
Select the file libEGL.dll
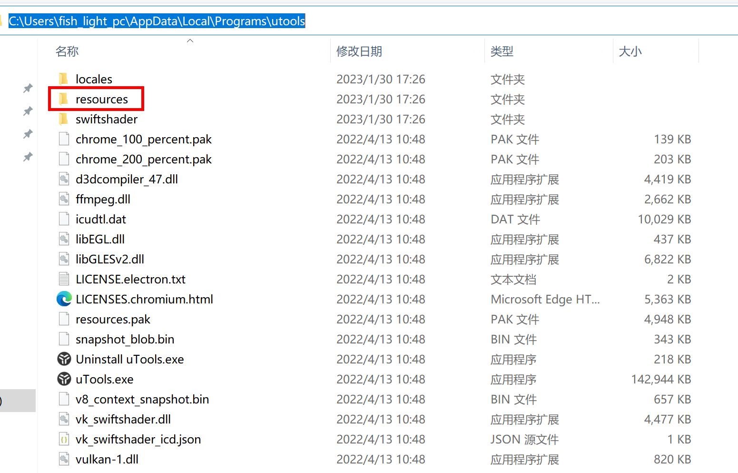tap(100, 239)
